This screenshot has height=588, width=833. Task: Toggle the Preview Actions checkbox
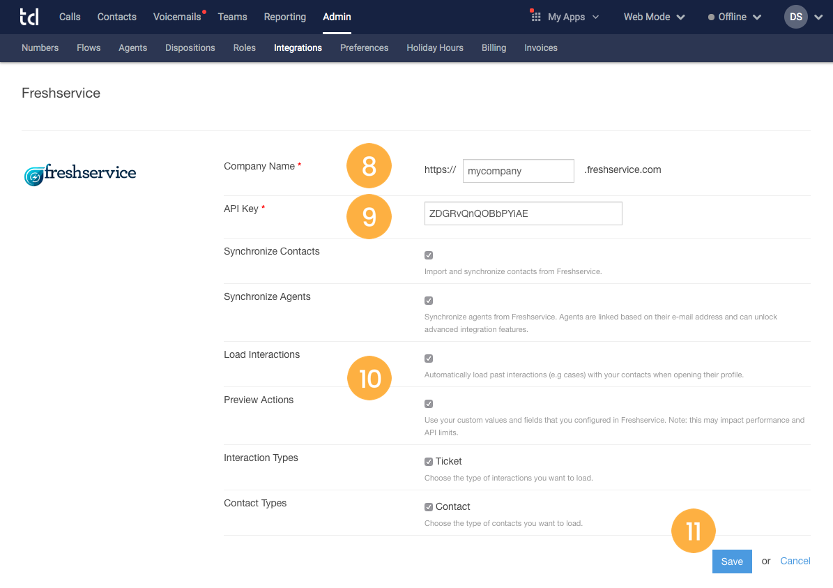(x=428, y=403)
